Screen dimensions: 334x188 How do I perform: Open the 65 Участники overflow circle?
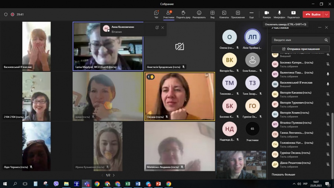click(252, 129)
